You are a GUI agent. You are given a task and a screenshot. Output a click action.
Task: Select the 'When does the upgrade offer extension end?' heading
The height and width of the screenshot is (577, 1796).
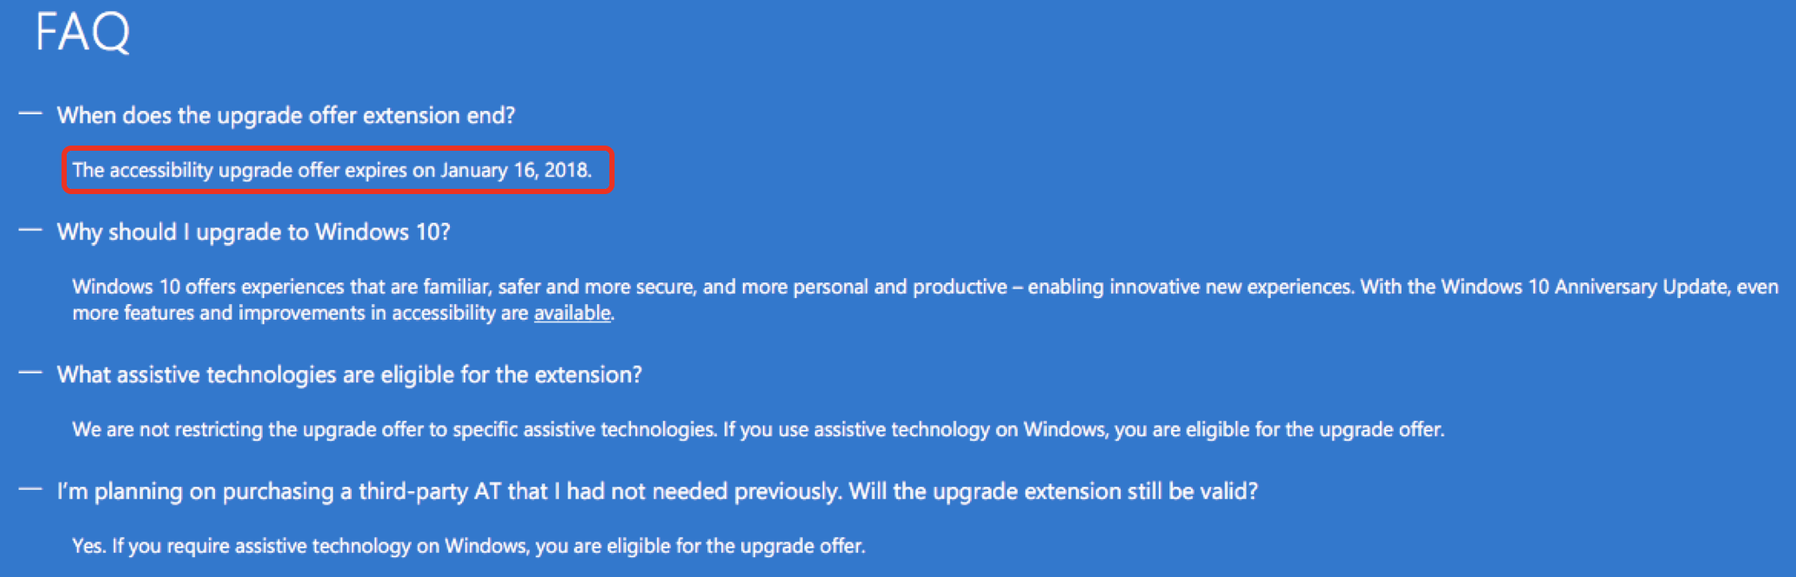[x=286, y=115]
